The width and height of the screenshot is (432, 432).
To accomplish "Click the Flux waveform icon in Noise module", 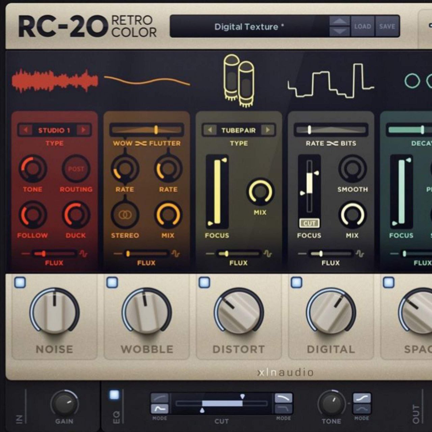I will pyautogui.click(x=83, y=253).
